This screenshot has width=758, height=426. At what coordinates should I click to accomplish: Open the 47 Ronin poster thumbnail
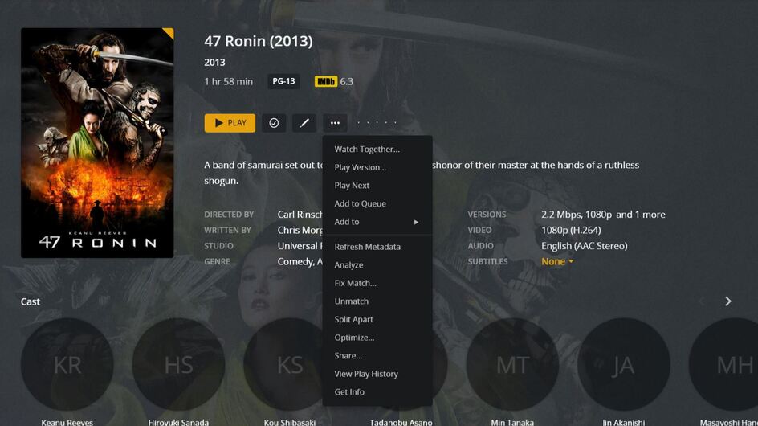[x=97, y=143]
